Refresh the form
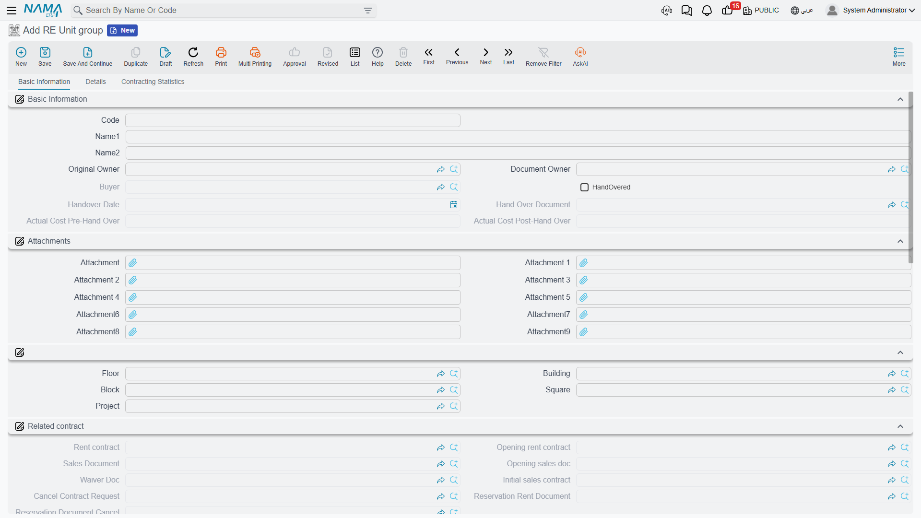The image size is (921, 518). pyautogui.click(x=193, y=56)
